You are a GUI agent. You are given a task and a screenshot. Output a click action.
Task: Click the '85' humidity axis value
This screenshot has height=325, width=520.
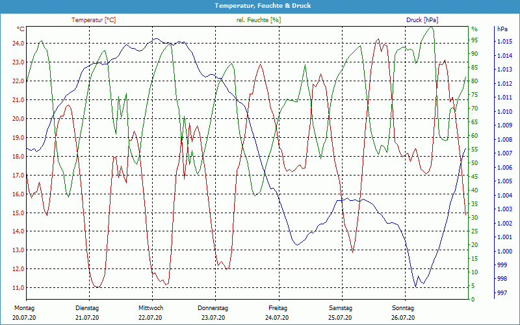click(x=474, y=68)
